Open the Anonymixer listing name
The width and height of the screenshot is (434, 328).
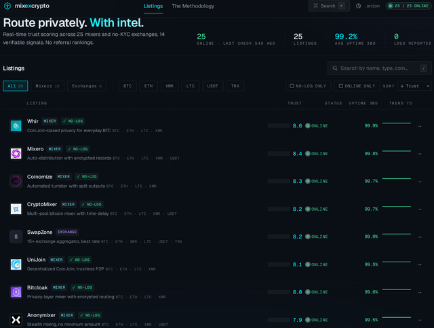tap(41, 315)
